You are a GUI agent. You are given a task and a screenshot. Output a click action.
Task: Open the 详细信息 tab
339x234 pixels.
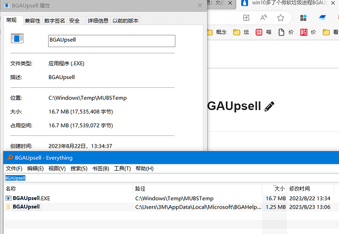(x=98, y=21)
